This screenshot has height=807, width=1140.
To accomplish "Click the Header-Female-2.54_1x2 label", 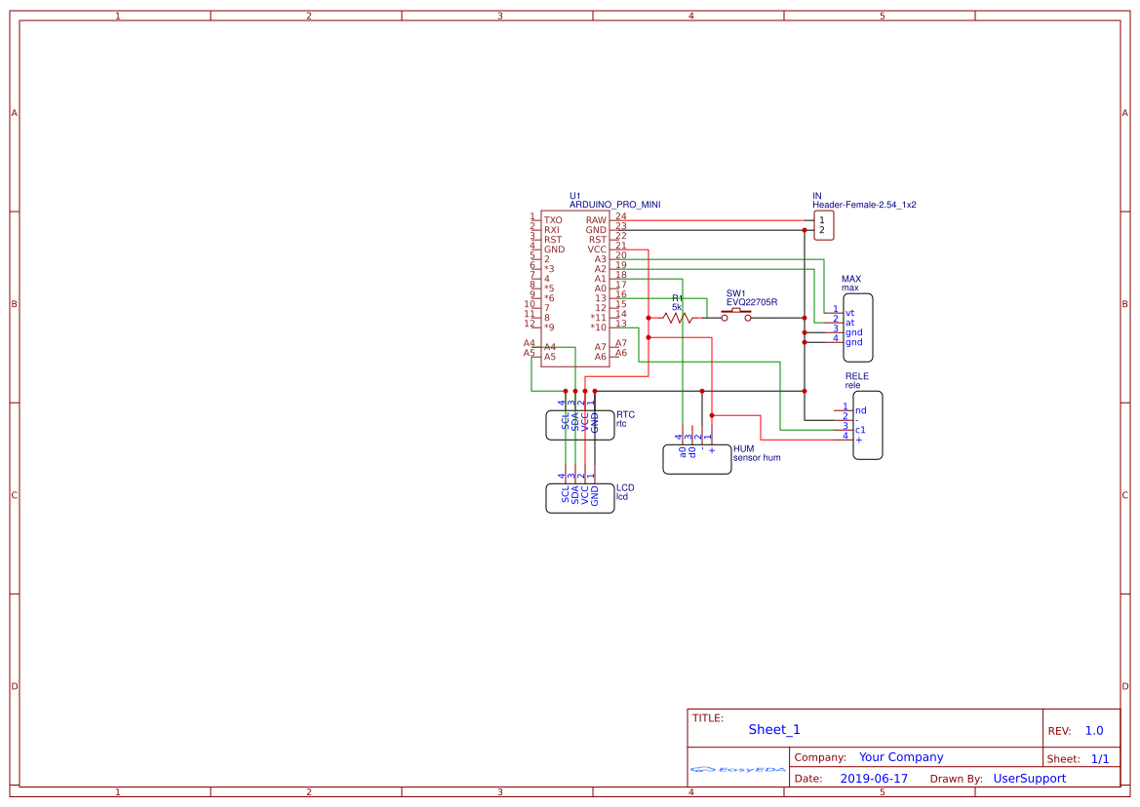I will click(x=864, y=205).
